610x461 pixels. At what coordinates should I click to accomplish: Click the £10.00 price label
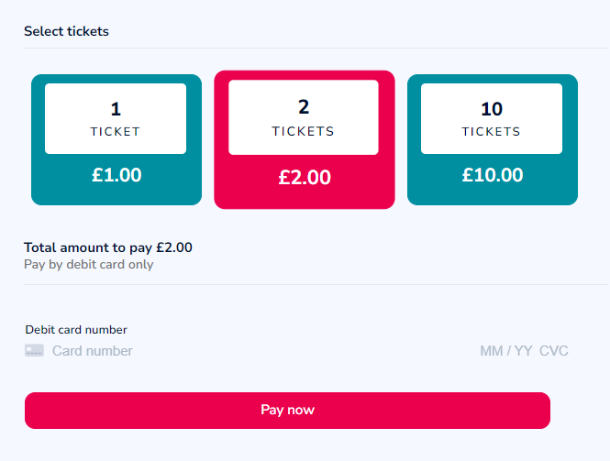click(492, 175)
